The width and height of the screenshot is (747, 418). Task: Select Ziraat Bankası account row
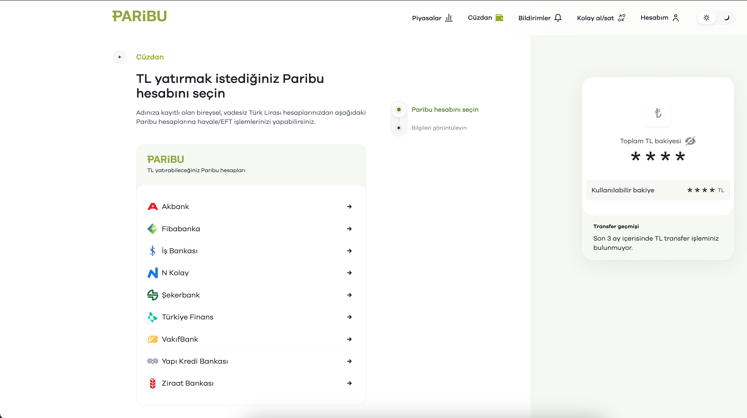coord(251,383)
